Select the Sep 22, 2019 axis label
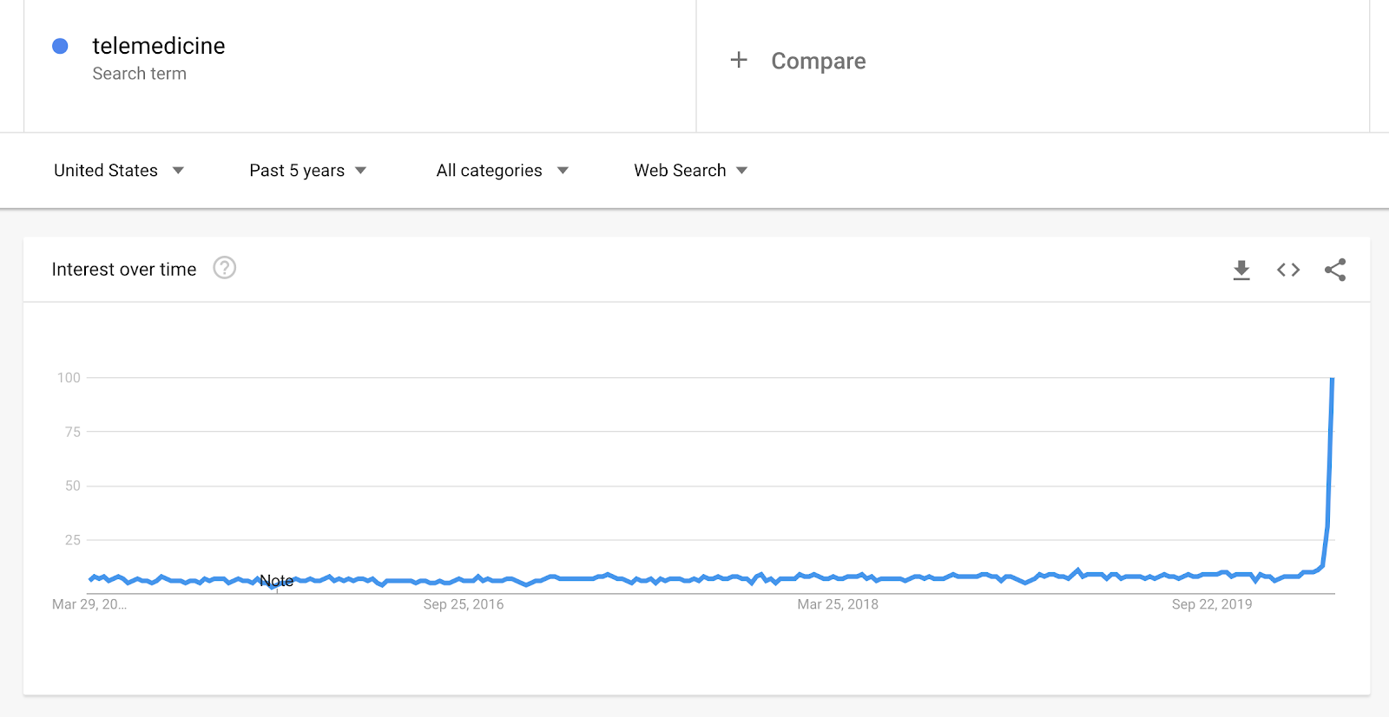The height and width of the screenshot is (717, 1389). pyautogui.click(x=1212, y=604)
